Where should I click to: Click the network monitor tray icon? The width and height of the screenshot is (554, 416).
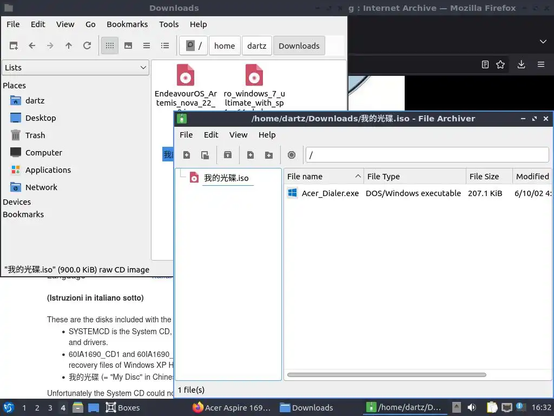[x=506, y=407]
